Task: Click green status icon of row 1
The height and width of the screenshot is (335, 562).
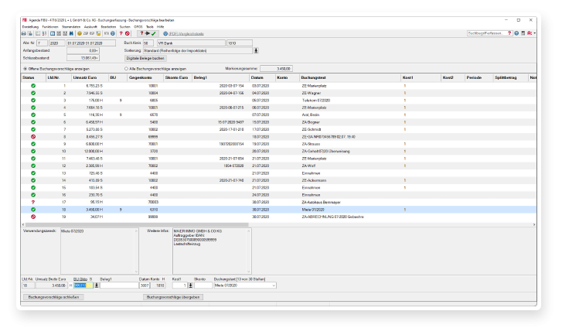Action: click(33, 86)
